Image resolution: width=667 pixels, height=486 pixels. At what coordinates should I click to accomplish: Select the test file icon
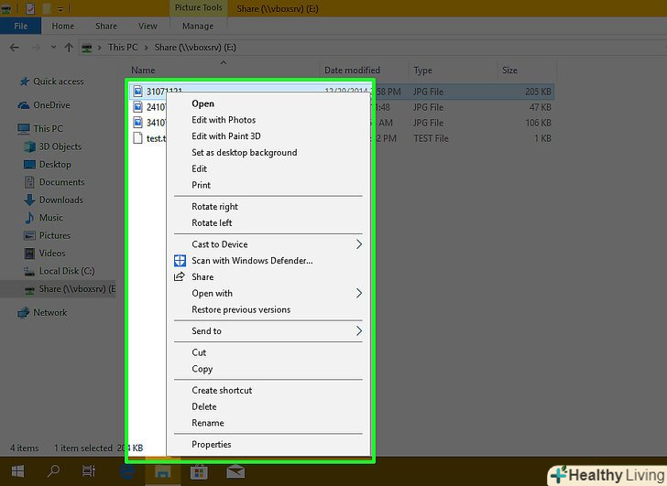(x=137, y=138)
